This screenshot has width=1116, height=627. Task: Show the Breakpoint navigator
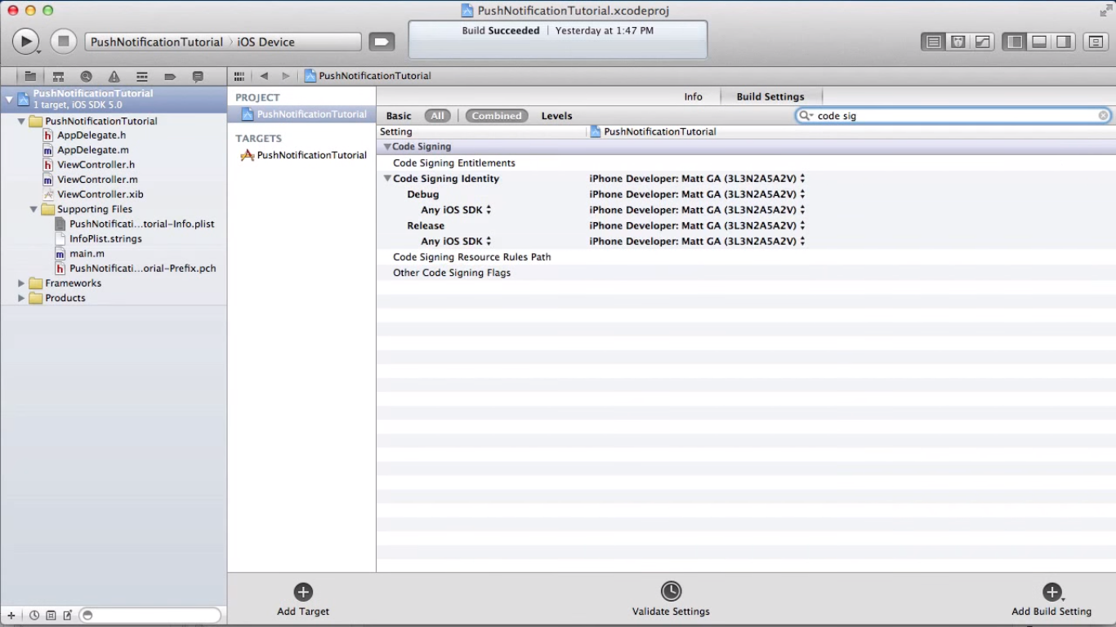(170, 76)
